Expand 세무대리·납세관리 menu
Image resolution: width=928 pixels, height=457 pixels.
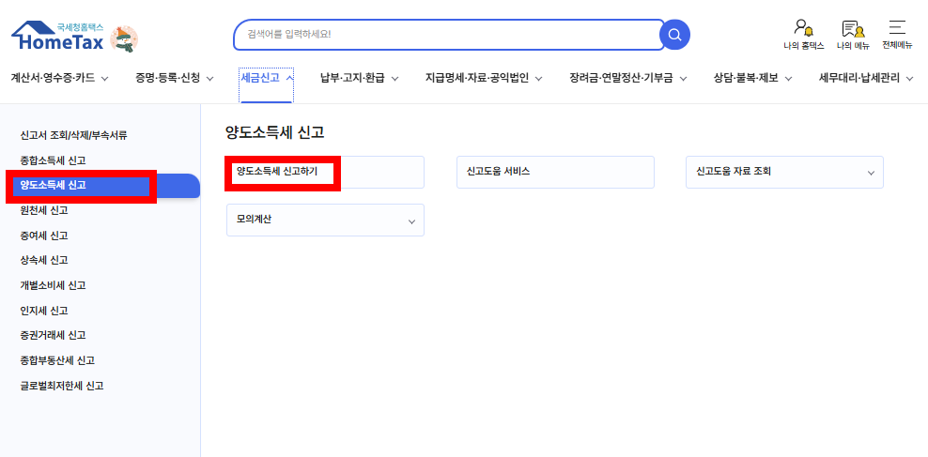point(866,78)
